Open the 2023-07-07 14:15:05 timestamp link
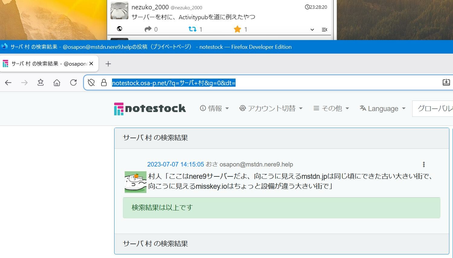The image size is (453, 258). pos(175,164)
